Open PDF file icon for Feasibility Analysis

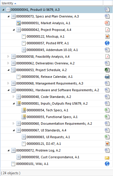[x=107, y=57]
